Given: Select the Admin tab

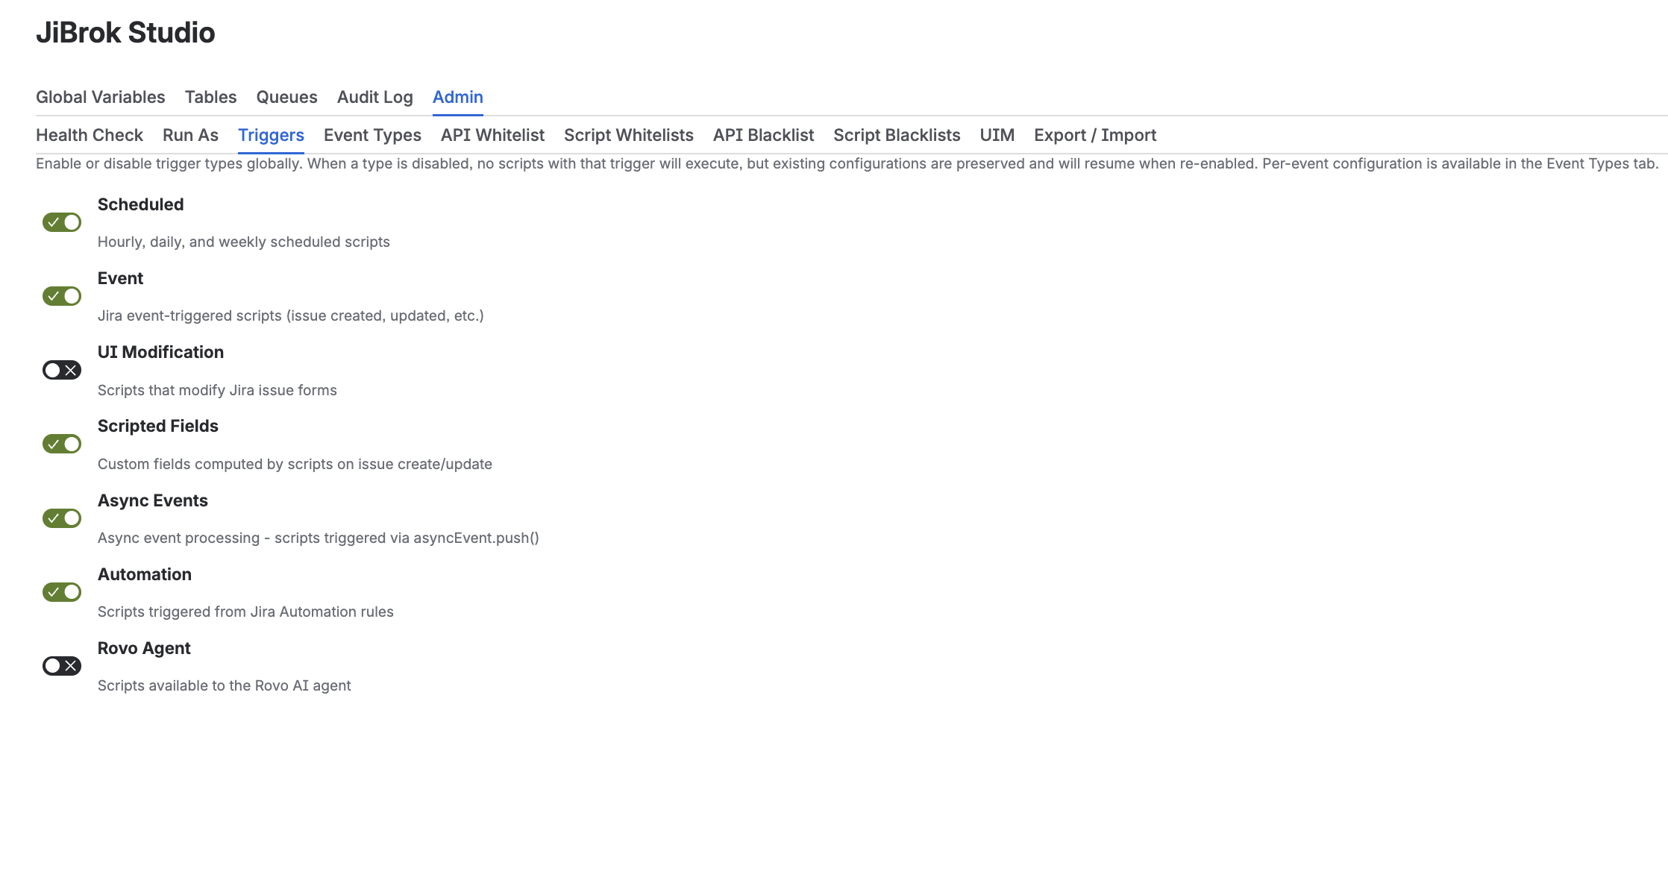Looking at the screenshot, I should tap(457, 97).
